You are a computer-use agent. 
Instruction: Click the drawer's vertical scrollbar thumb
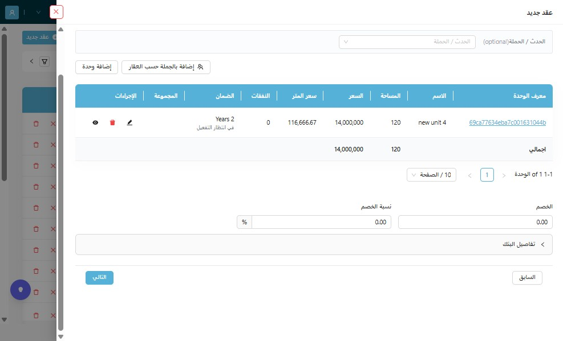60,202
